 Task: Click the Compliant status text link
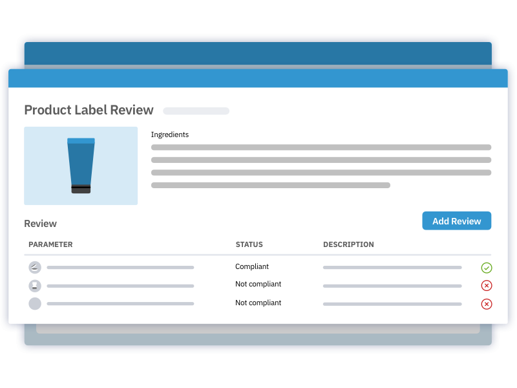[x=252, y=266]
